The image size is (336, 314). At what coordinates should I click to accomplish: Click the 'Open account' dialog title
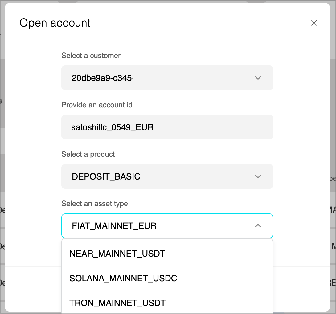[x=55, y=23]
